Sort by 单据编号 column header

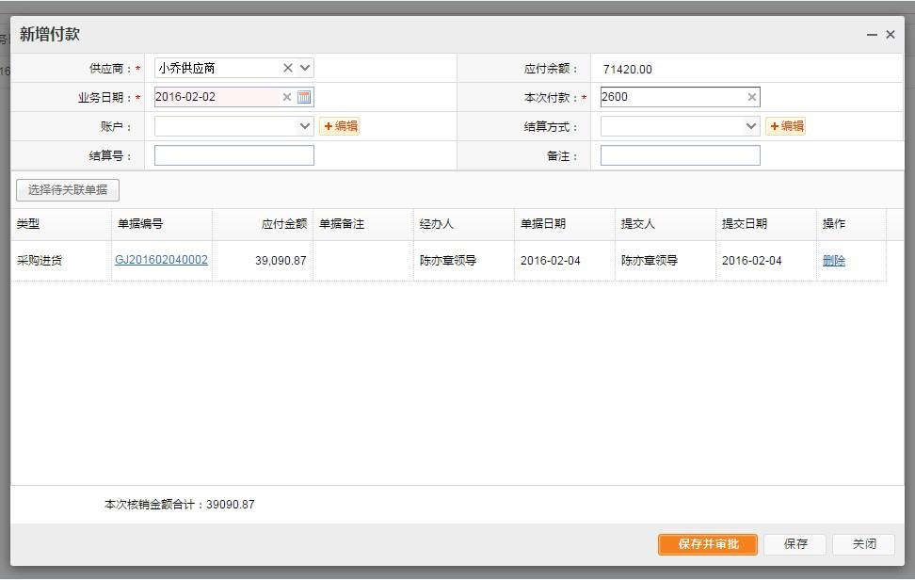click(140, 224)
